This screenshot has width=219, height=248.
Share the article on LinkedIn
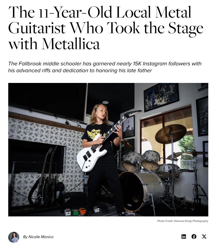coord(184,236)
